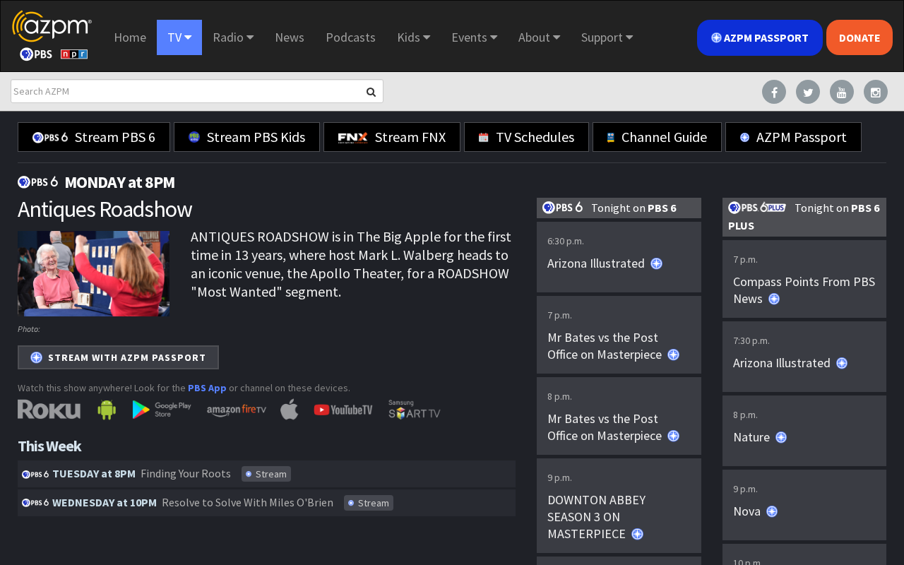
Task: Open Resolve to Solve With Miles O'Brien link
Action: [x=247, y=502]
